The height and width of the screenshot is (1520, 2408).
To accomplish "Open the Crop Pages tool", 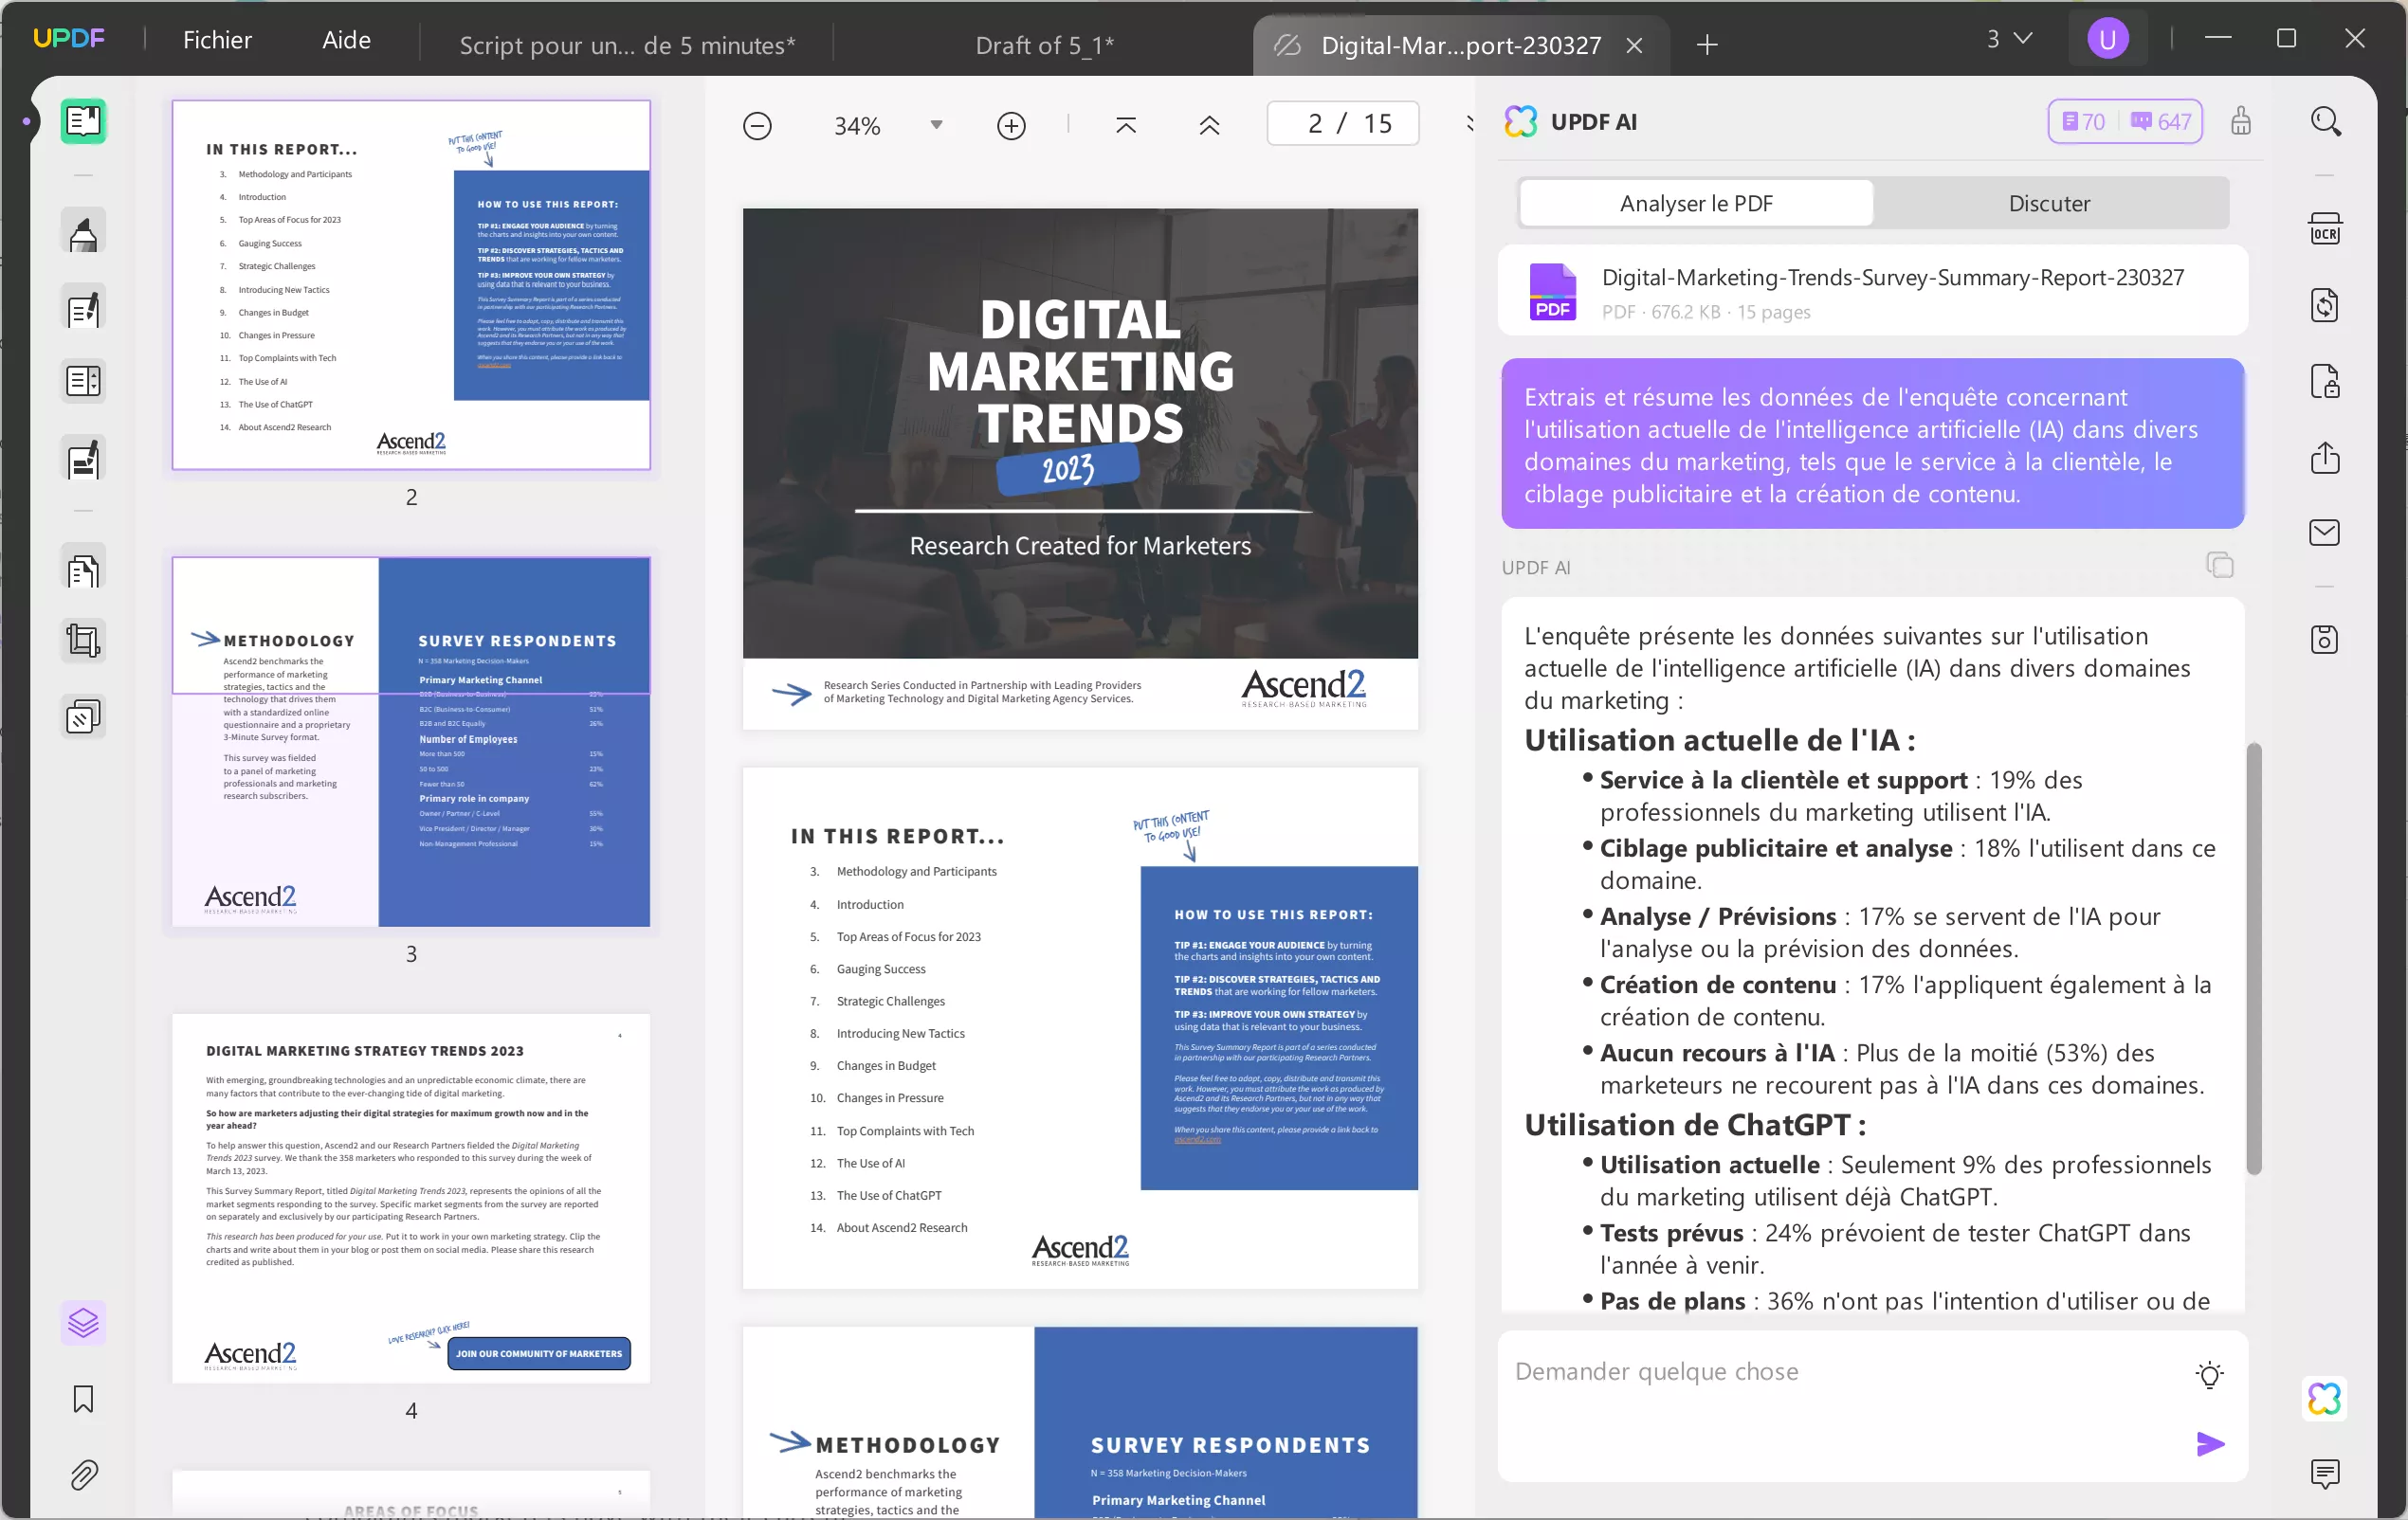I will [83, 641].
